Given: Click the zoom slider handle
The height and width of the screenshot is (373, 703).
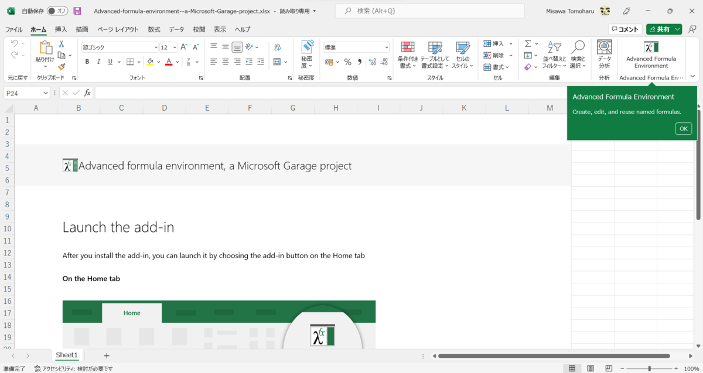Looking at the screenshot, I should (649, 369).
